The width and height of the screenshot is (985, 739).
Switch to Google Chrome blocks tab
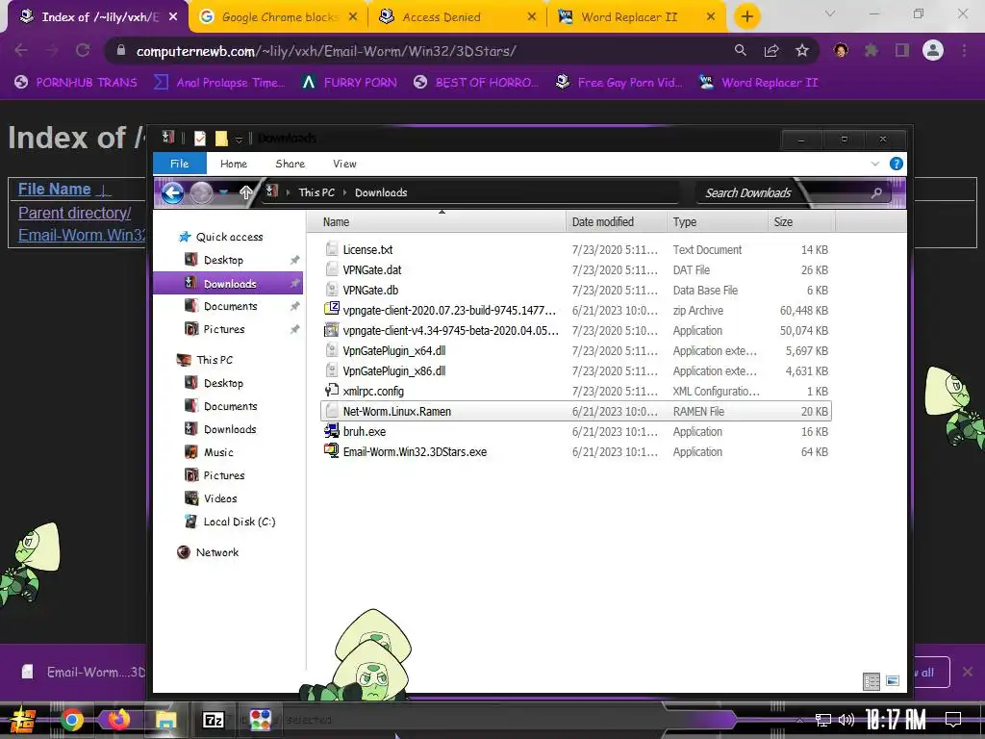[x=280, y=17]
